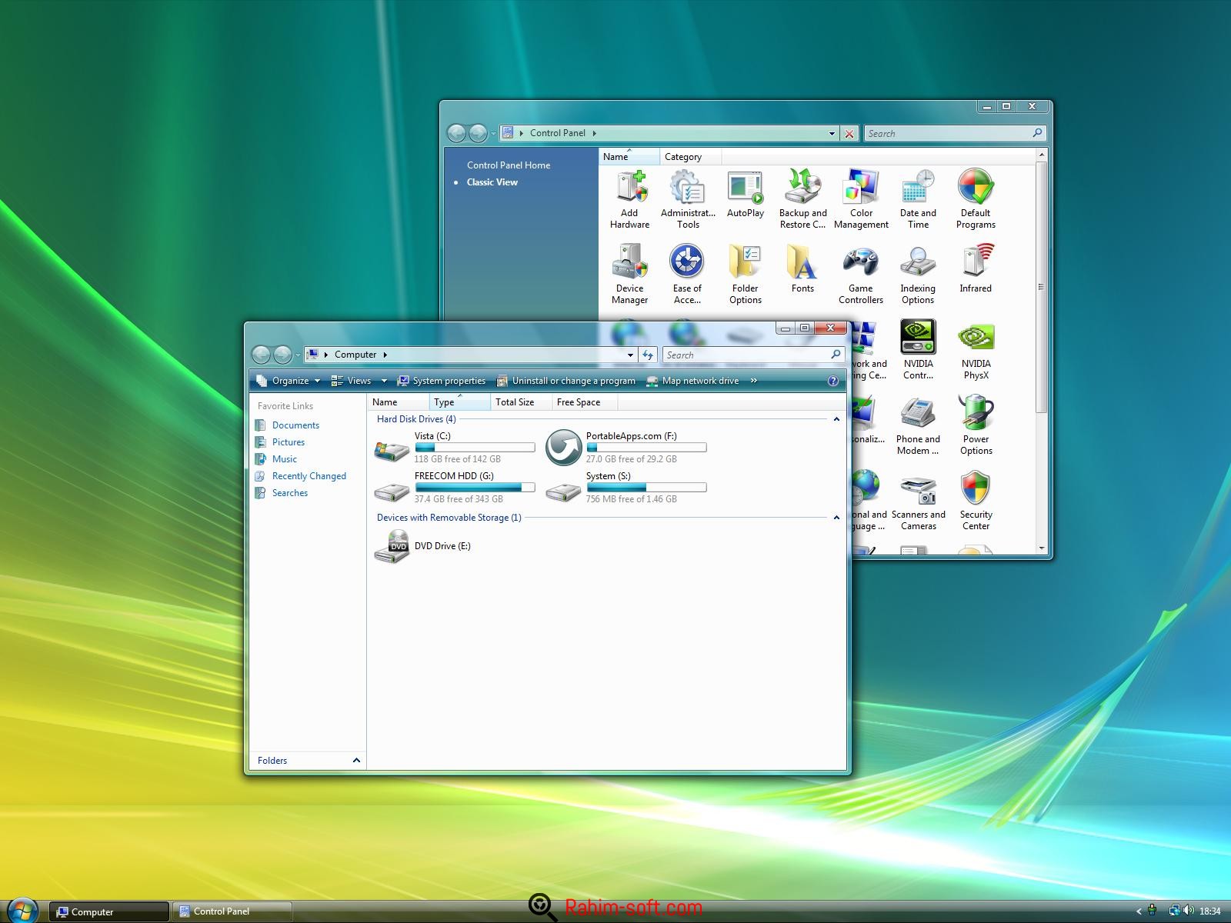Open the Views dropdown arrow
The height and width of the screenshot is (923, 1231).
click(x=384, y=381)
